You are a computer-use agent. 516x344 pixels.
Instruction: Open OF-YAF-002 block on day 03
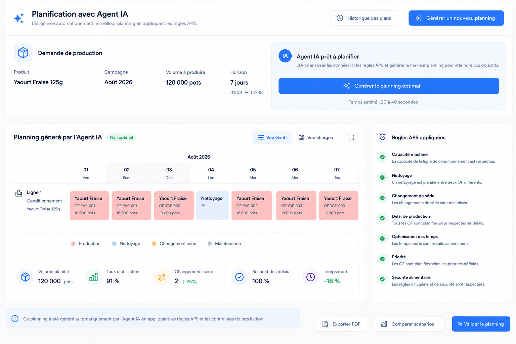click(x=174, y=206)
